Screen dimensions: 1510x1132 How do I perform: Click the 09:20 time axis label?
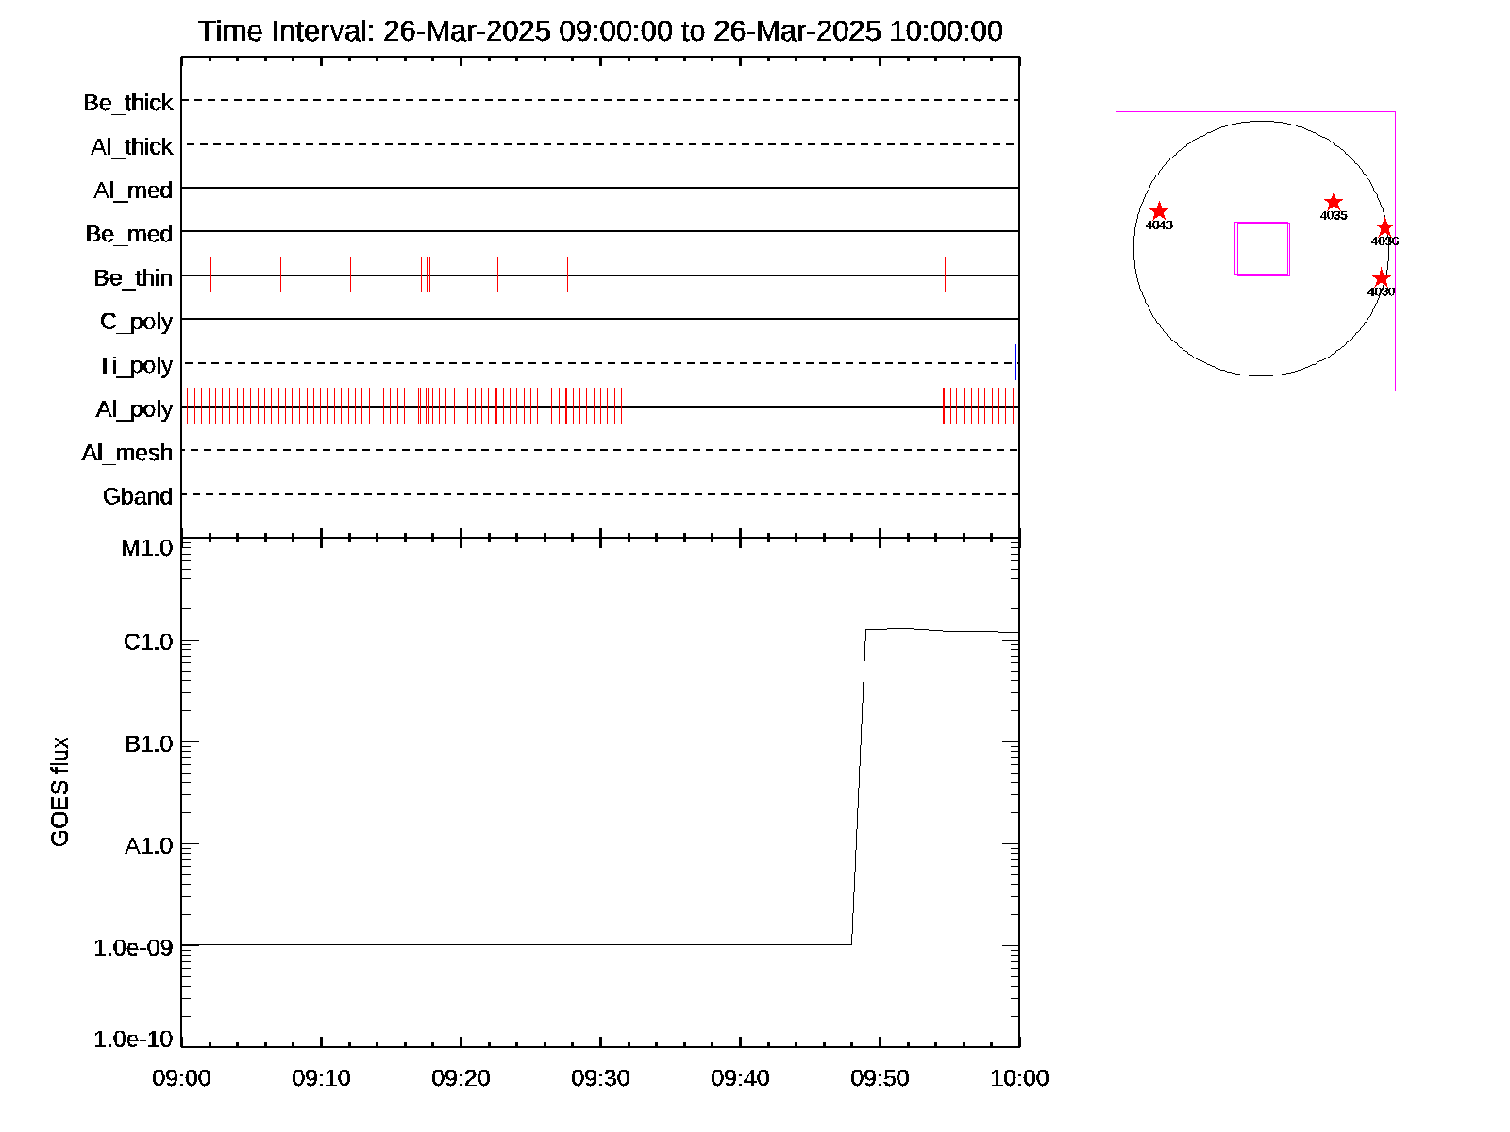click(x=461, y=1078)
